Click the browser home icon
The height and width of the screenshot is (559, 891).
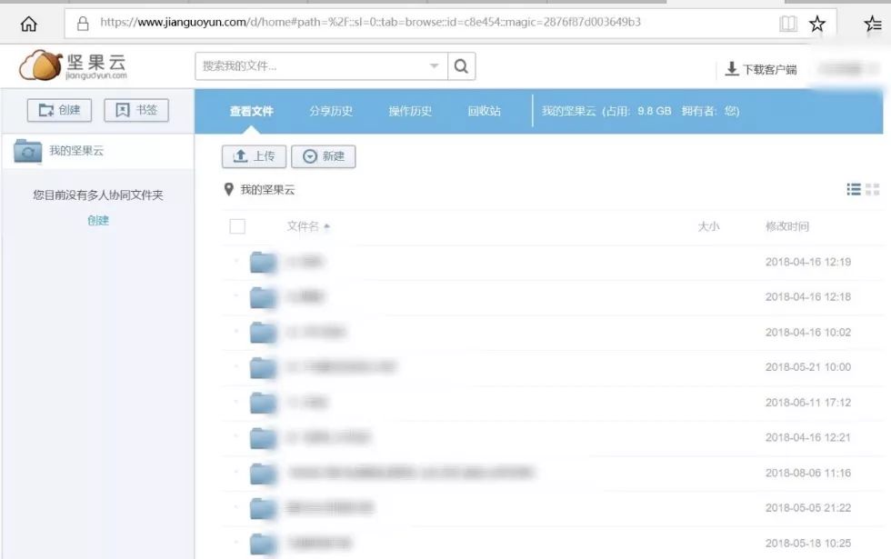click(28, 24)
